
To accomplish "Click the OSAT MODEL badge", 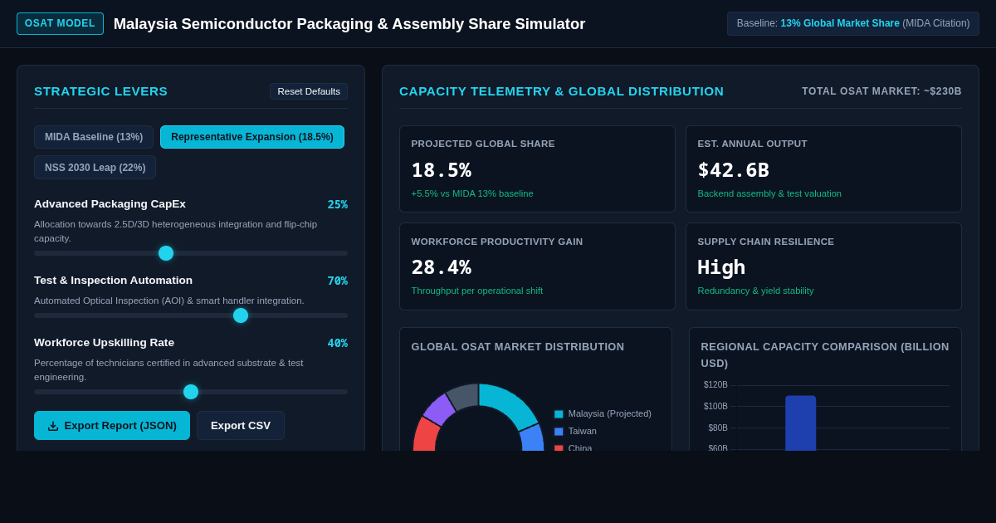I will click(60, 23).
